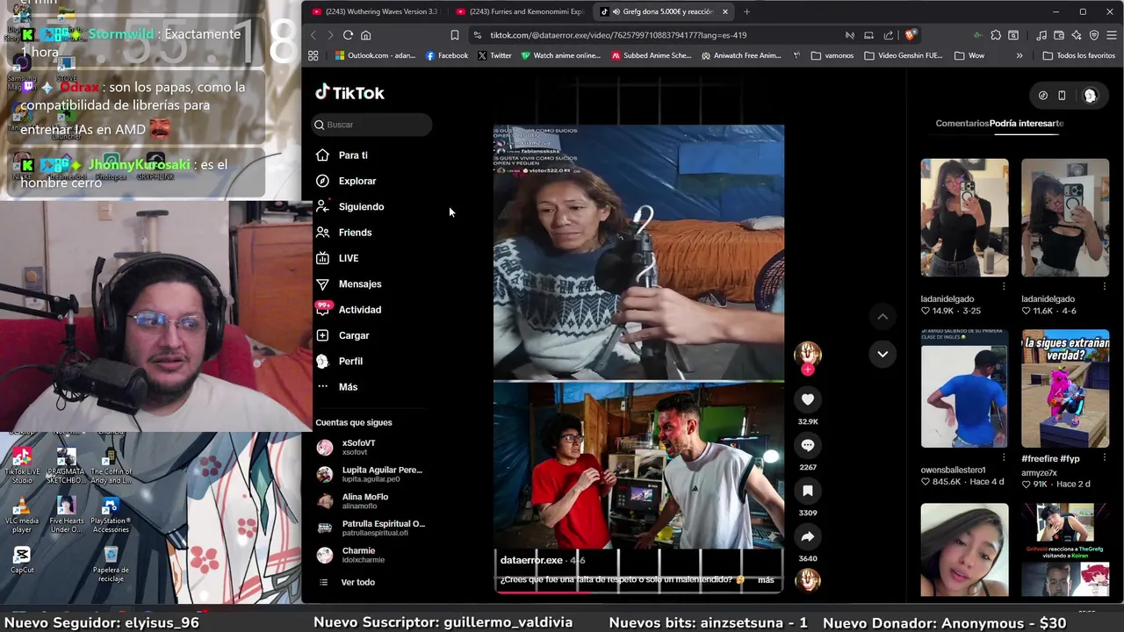Click the TikTok logo in the sidebar
This screenshot has width=1124, height=632.
tap(349, 93)
